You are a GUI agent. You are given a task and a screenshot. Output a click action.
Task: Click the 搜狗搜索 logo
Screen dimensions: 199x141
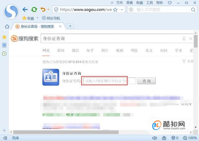[x=25, y=39]
